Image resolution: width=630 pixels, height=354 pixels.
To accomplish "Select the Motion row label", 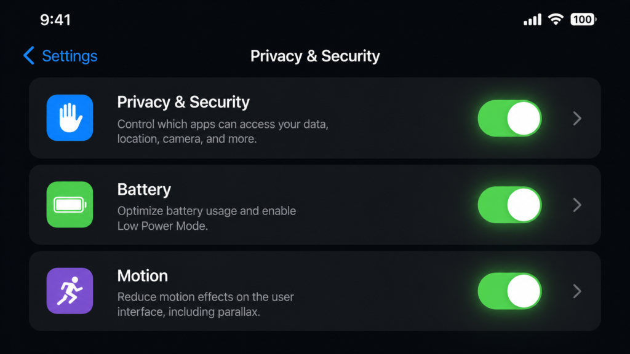I will click(x=143, y=276).
